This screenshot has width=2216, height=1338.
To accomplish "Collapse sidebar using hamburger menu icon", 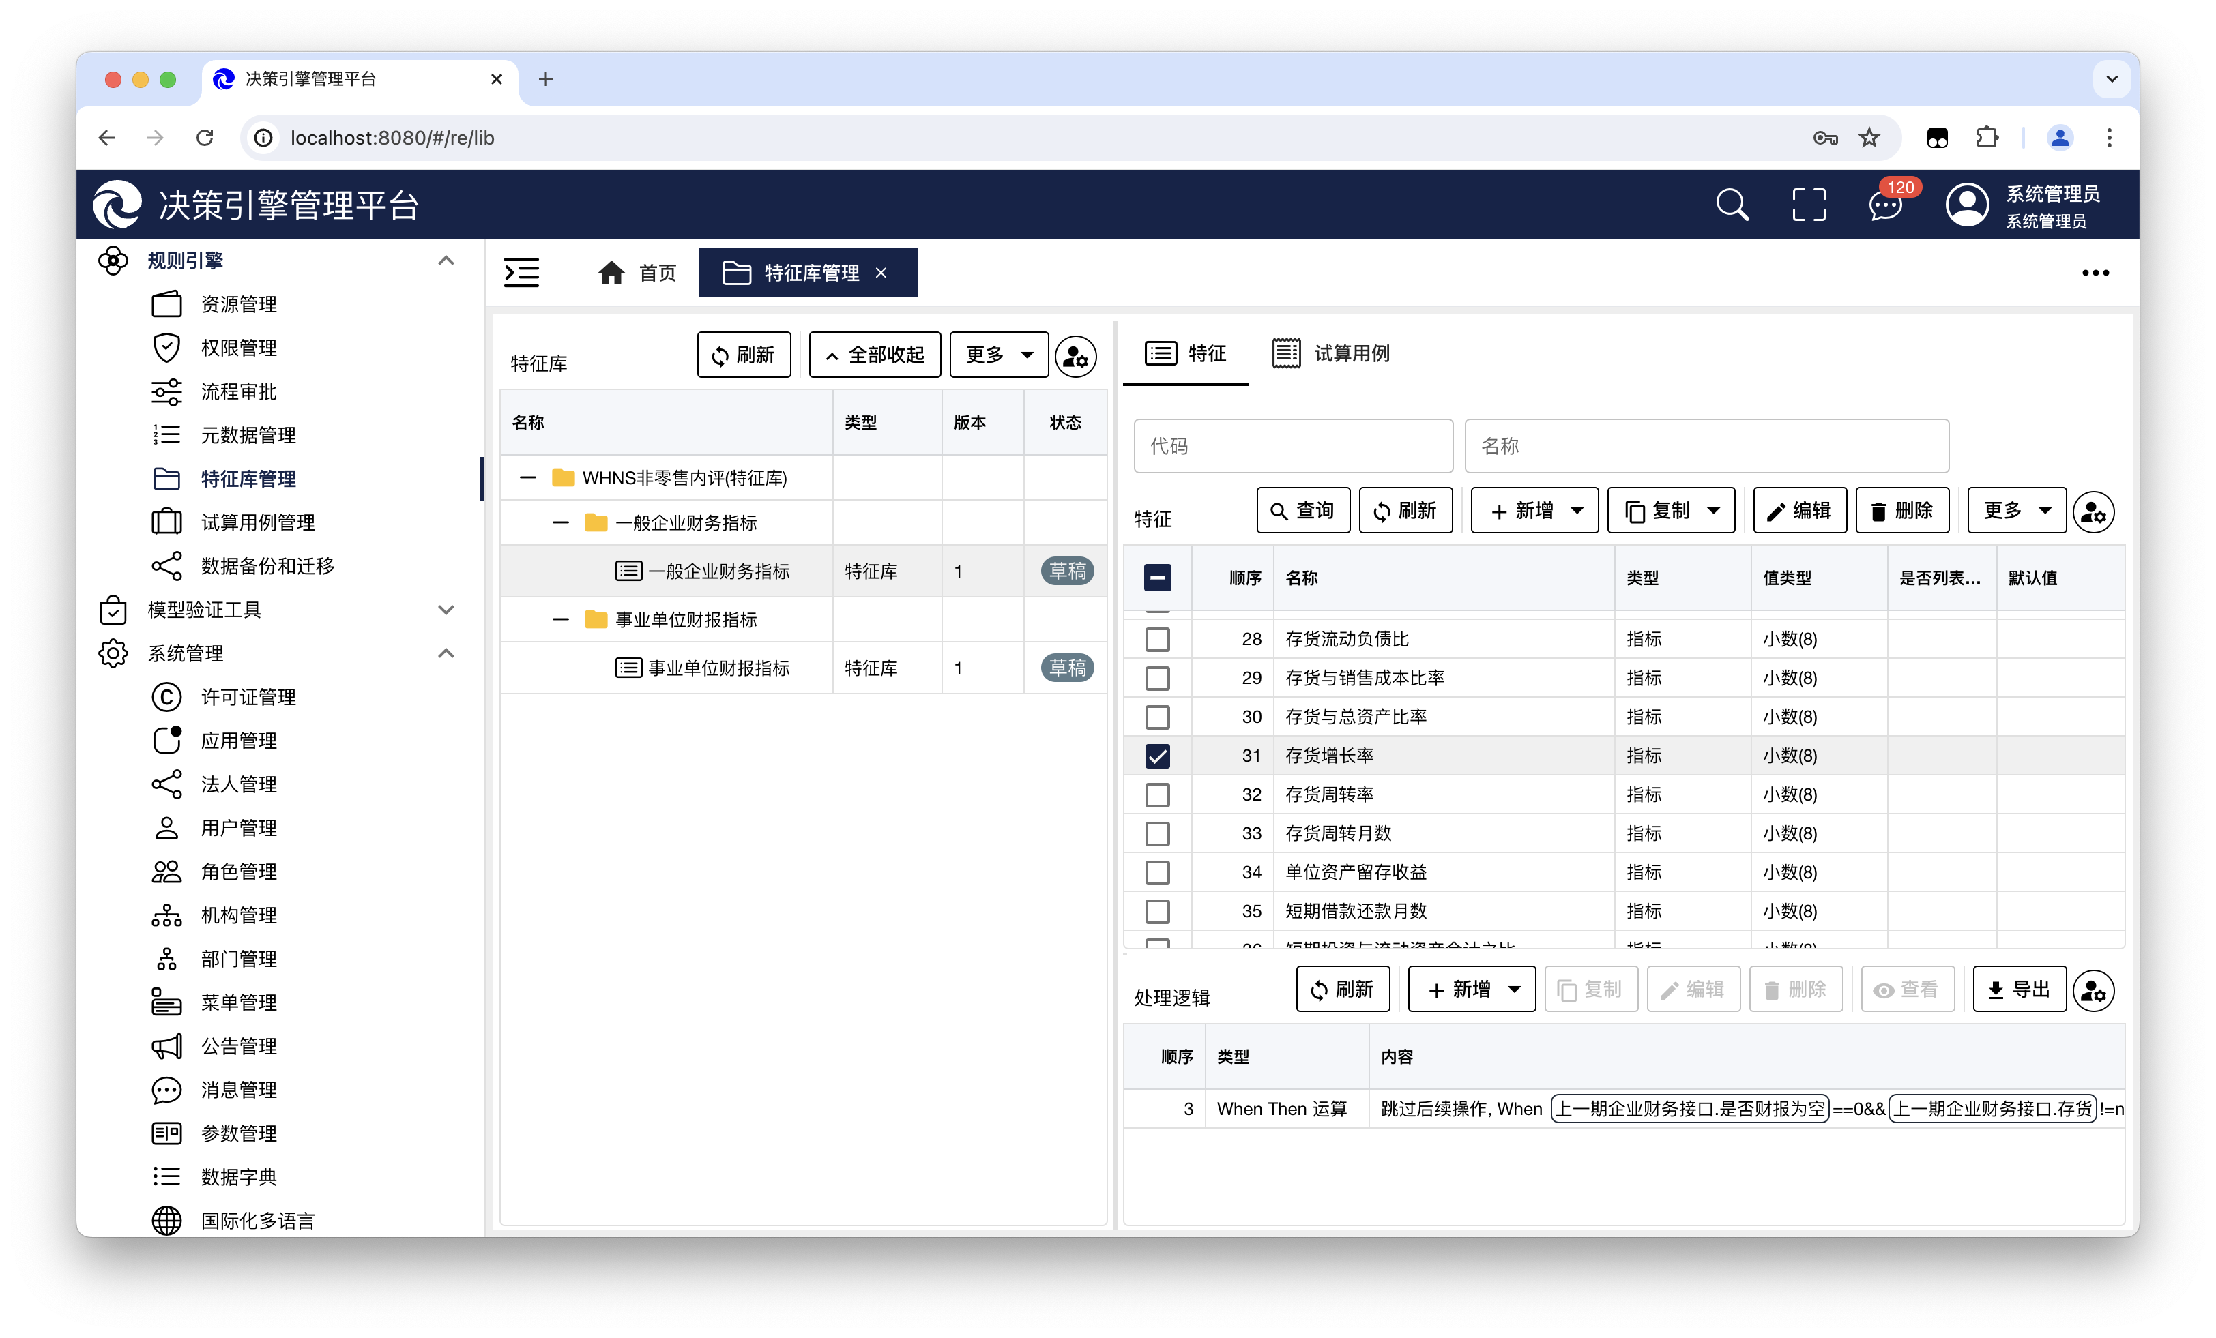I will pos(522,273).
